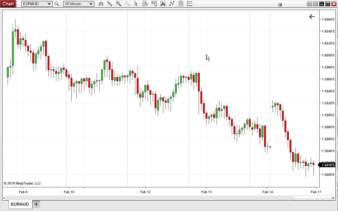Image resolution: width=338 pixels, height=211 pixels.
Task: Open the 60 Minute interval dropdown
Action: 79,4
